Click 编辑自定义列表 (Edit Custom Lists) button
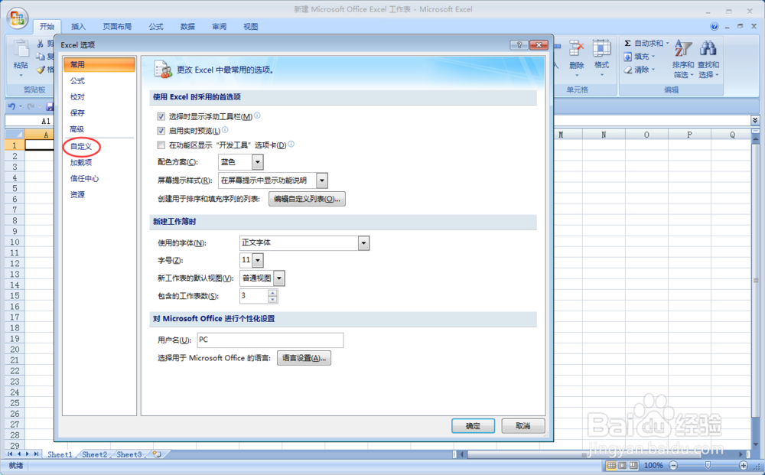765x475 pixels. pos(307,198)
